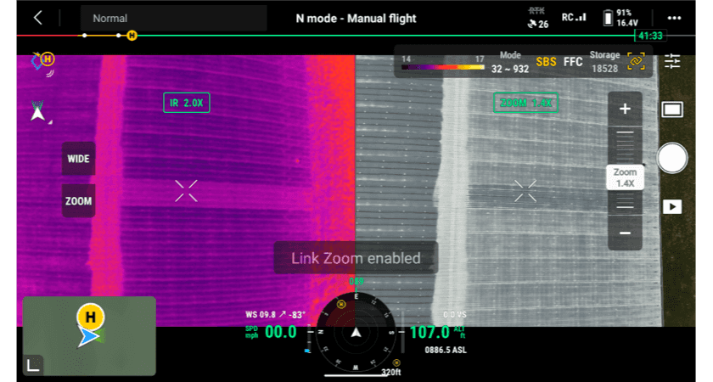Click the plus zoom-in button
The width and height of the screenshot is (713, 382).
pos(625,109)
